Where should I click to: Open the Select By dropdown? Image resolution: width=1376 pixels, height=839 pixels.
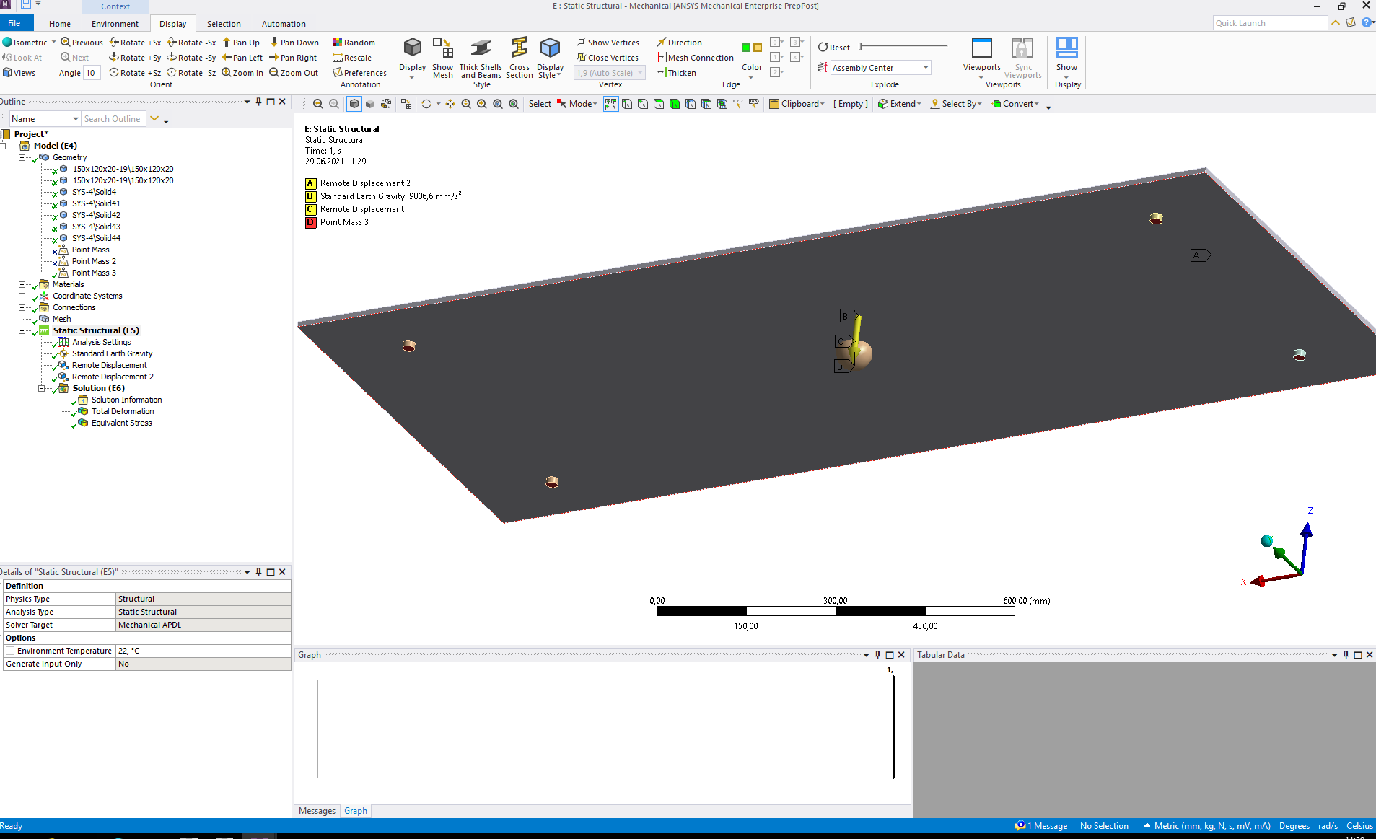956,104
